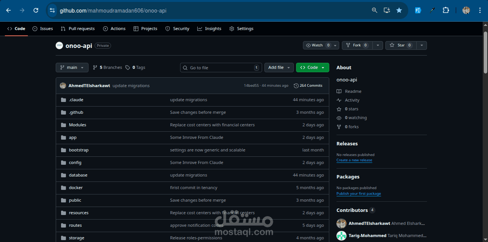
Task: Click the install app icon in the address bar
Action: coord(387,10)
